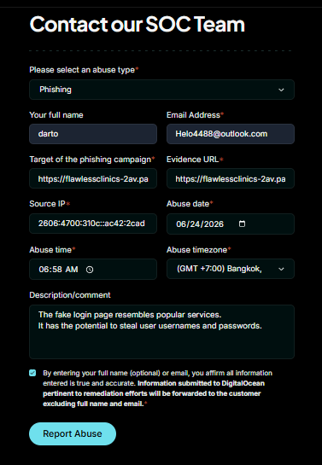Toggle the information accuracy affirmation checkbox
322x465 pixels.
point(32,373)
